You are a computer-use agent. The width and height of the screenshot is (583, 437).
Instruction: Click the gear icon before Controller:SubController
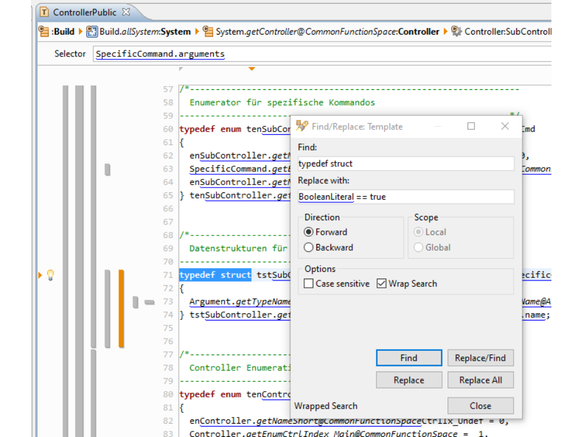coord(457,32)
